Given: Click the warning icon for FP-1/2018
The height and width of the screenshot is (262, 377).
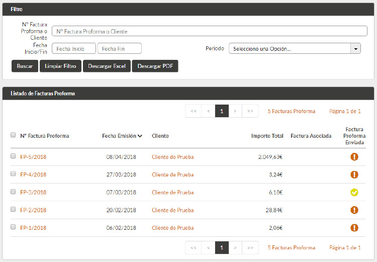Looking at the screenshot, I should (x=354, y=227).
